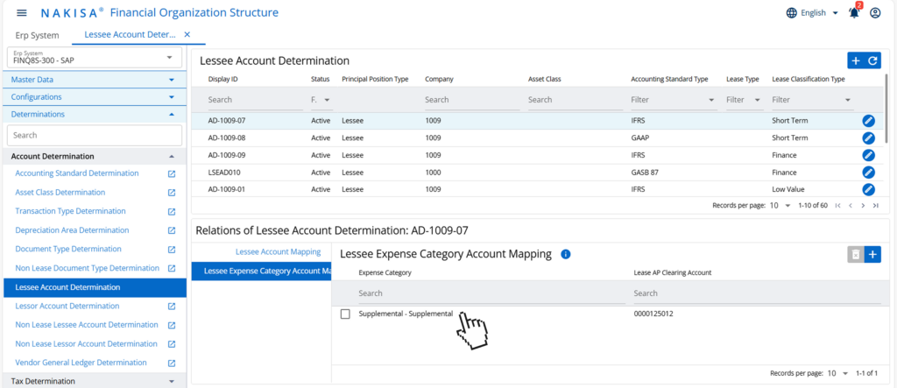Add a new Lessee Account Determination record
Screen dimensions: 897x388
coord(856,60)
